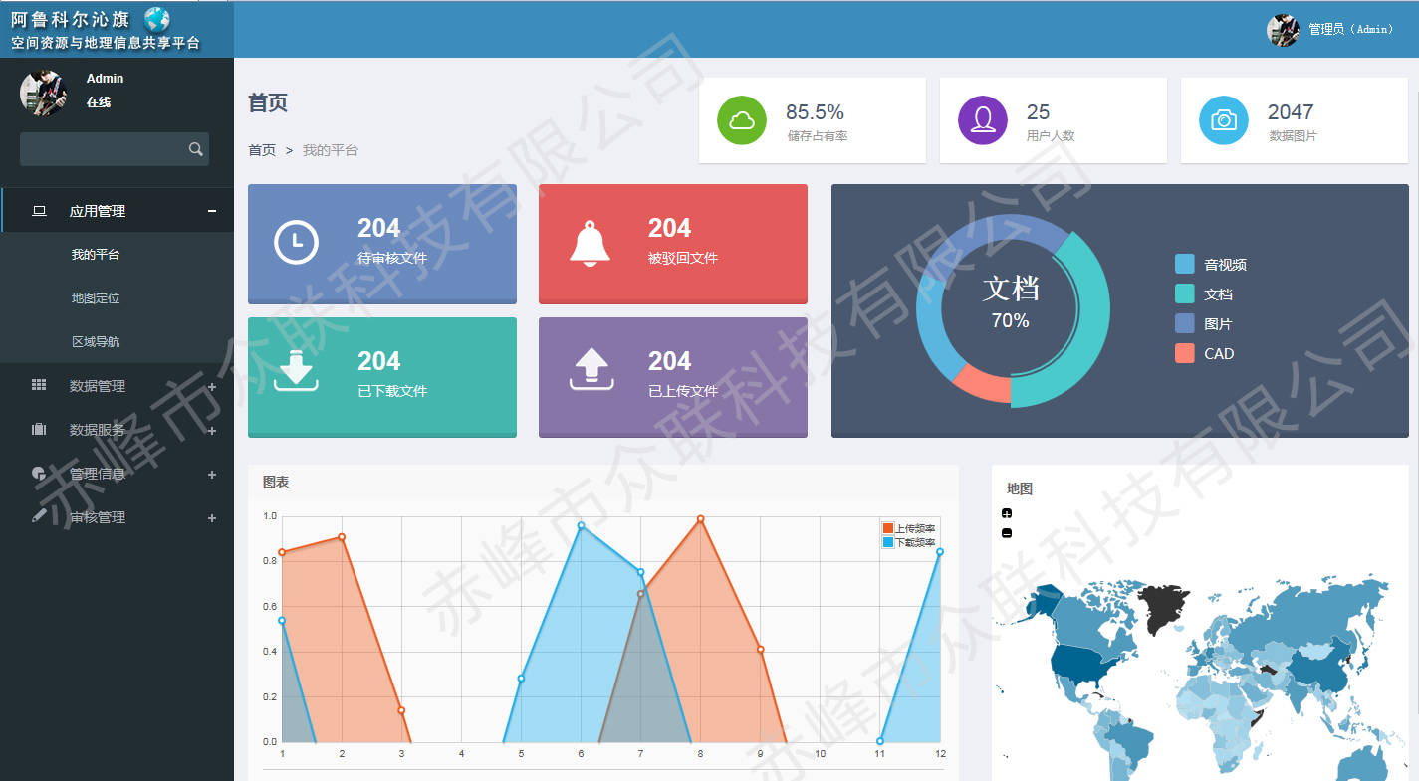Click the purple user count icon

(x=983, y=120)
